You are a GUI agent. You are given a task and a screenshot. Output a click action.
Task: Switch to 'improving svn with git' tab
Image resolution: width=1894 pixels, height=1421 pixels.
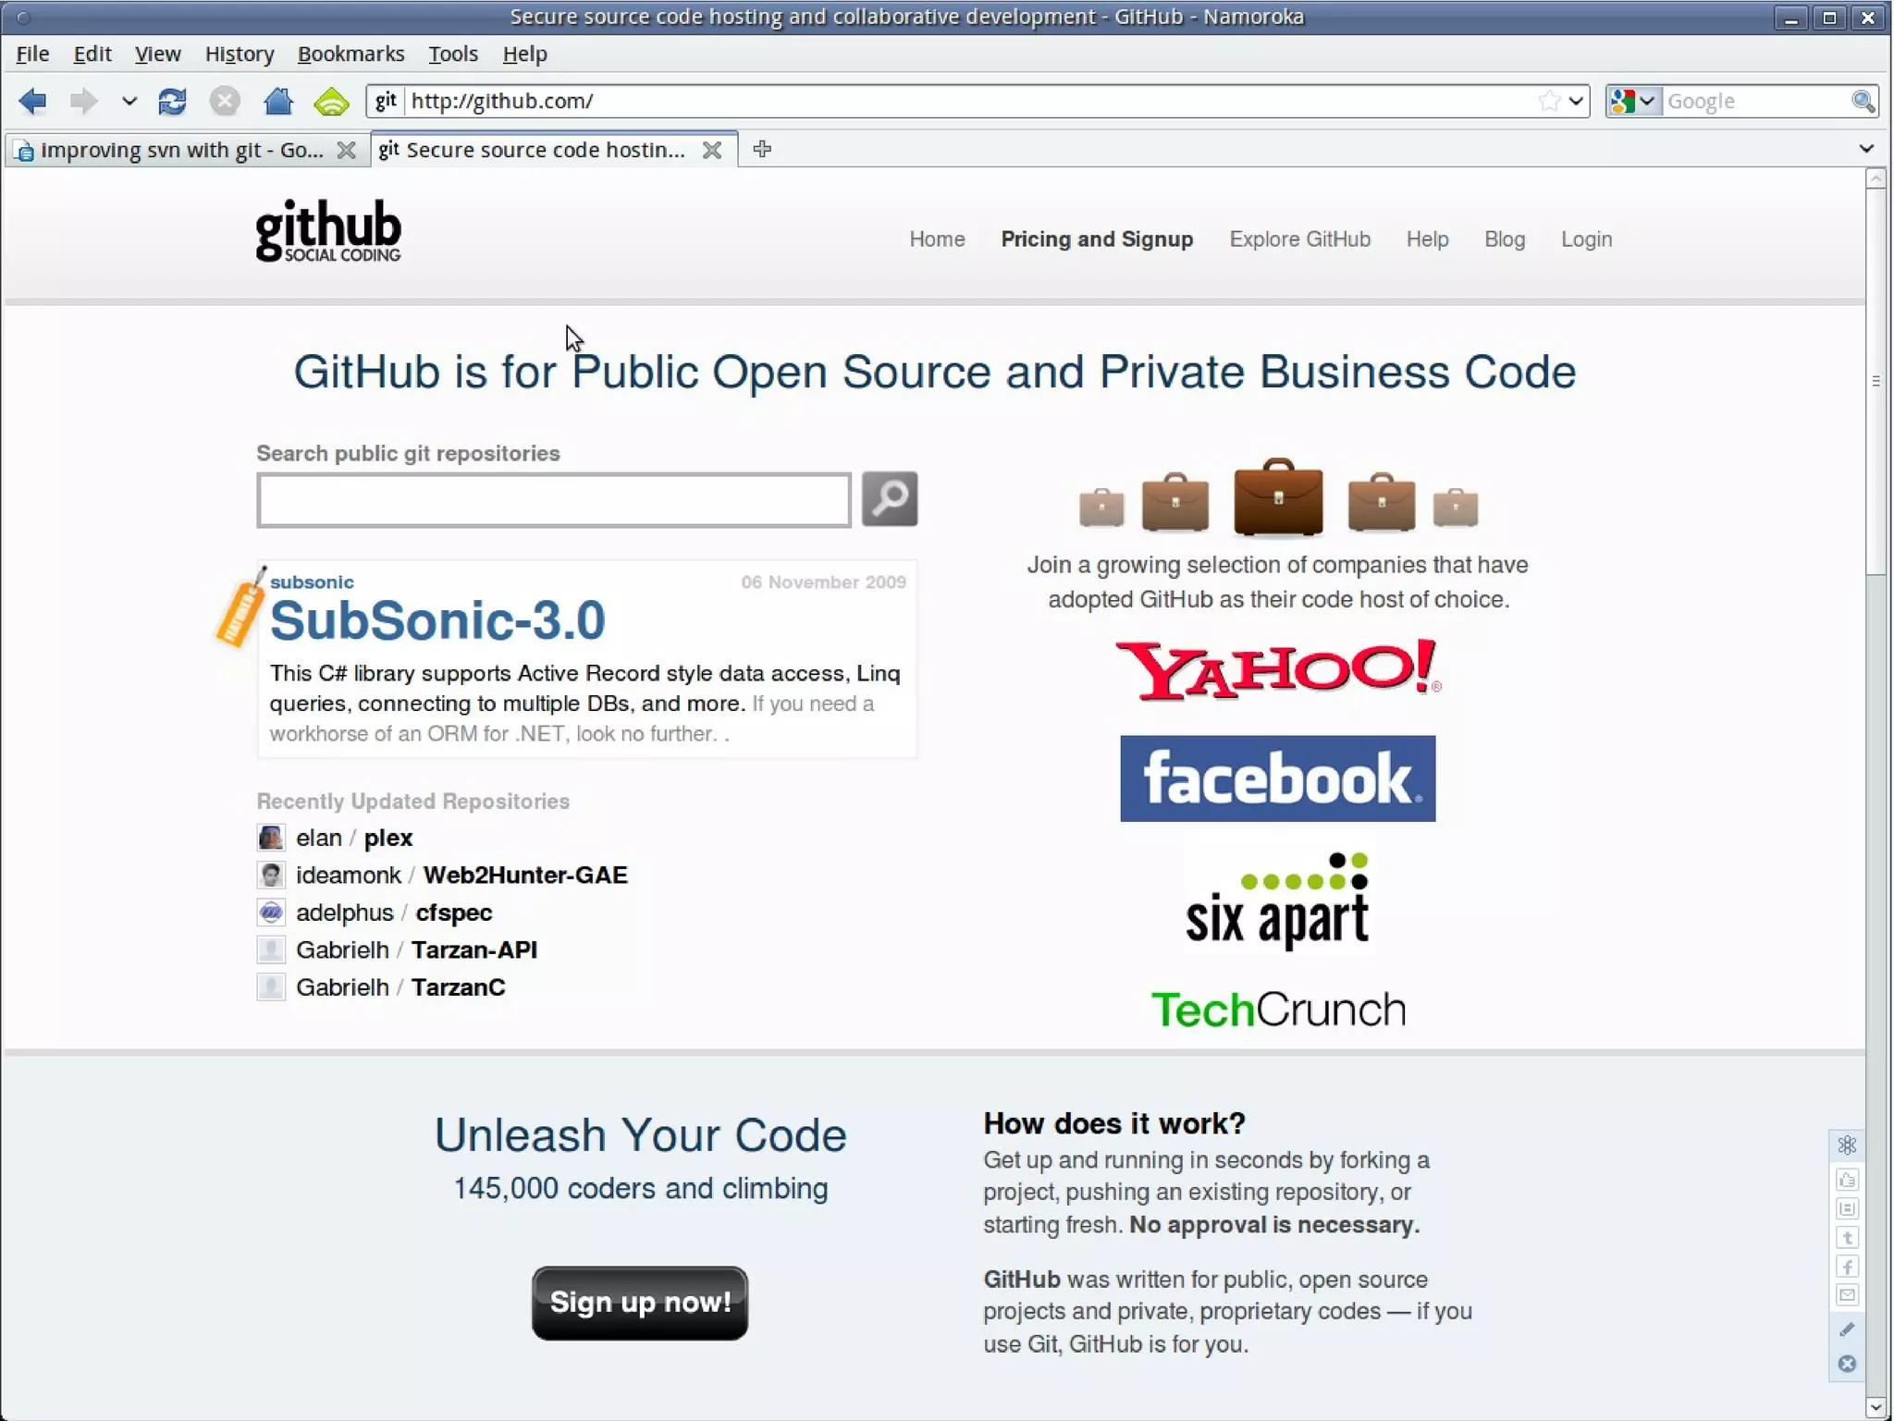pos(180,150)
